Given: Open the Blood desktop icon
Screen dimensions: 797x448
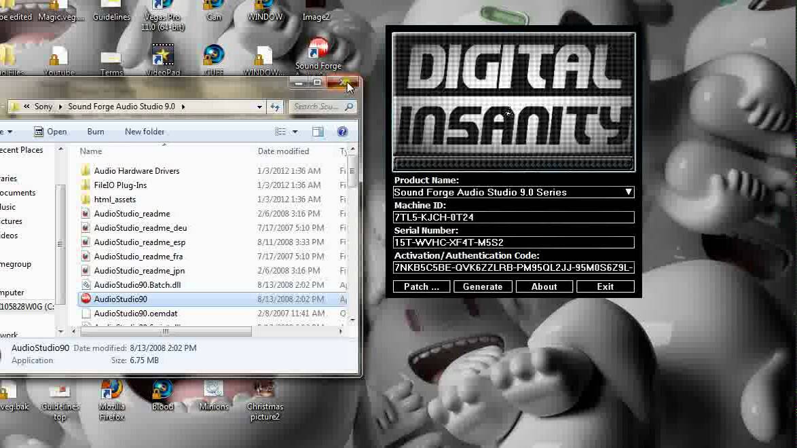Looking at the screenshot, I should pos(163,396).
